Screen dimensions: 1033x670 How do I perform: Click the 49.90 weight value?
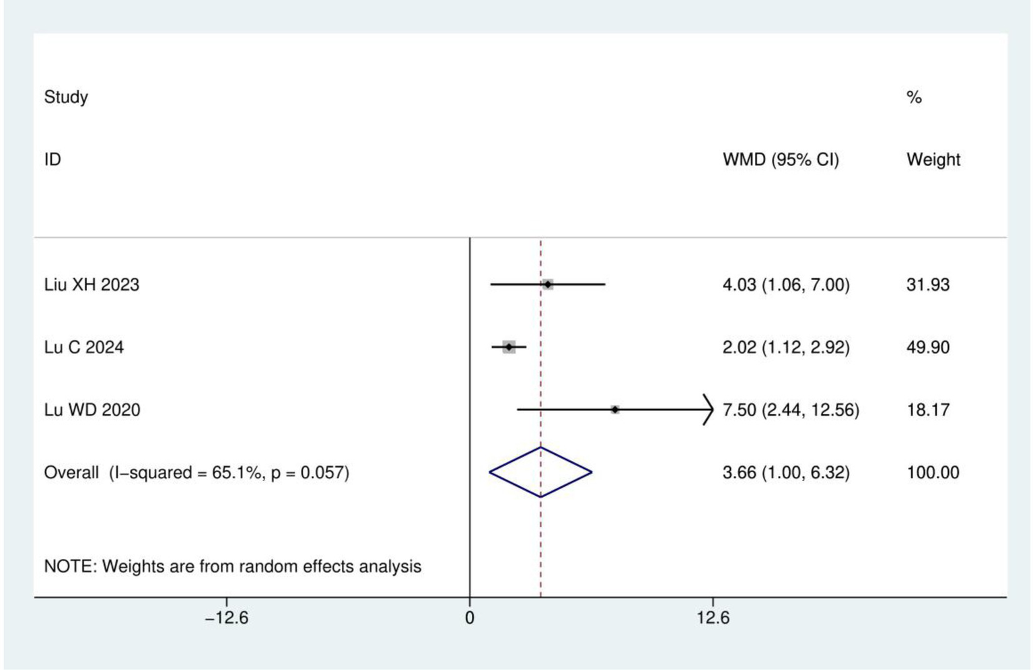928,347
